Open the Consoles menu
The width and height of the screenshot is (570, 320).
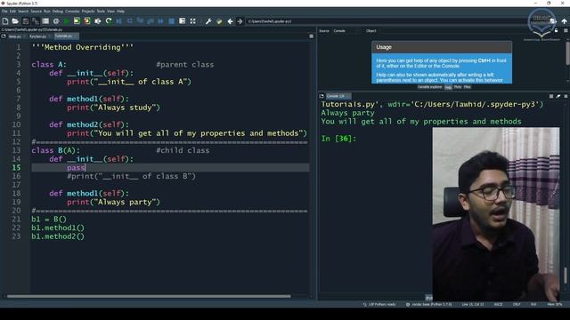point(72,12)
